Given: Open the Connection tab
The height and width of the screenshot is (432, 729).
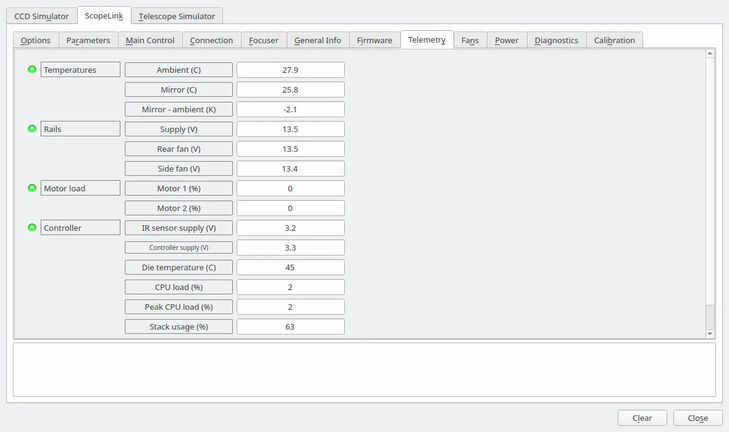Looking at the screenshot, I should pyautogui.click(x=211, y=40).
